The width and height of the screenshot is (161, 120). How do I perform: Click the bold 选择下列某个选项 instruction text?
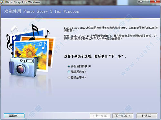point(78,56)
